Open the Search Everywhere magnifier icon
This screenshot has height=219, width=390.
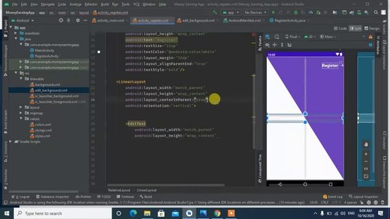pos(376,12)
